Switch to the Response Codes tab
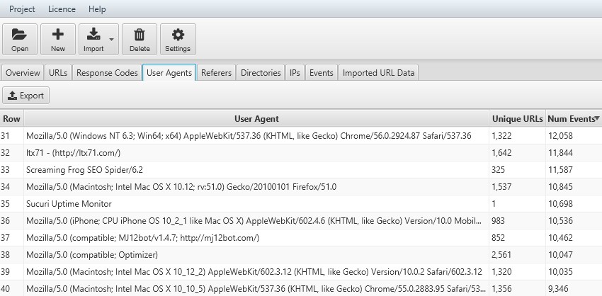The width and height of the screenshot is (602, 296). (x=107, y=73)
